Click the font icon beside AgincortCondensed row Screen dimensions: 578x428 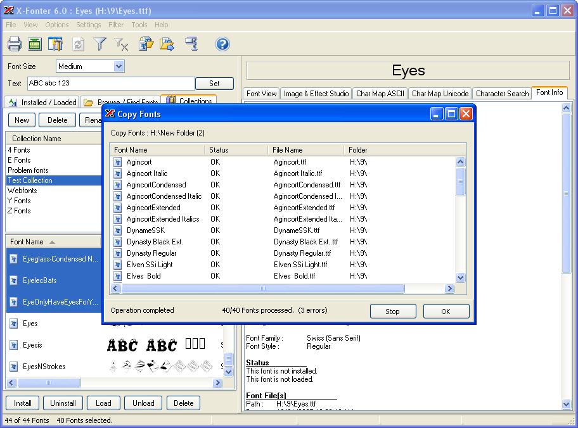tap(118, 185)
